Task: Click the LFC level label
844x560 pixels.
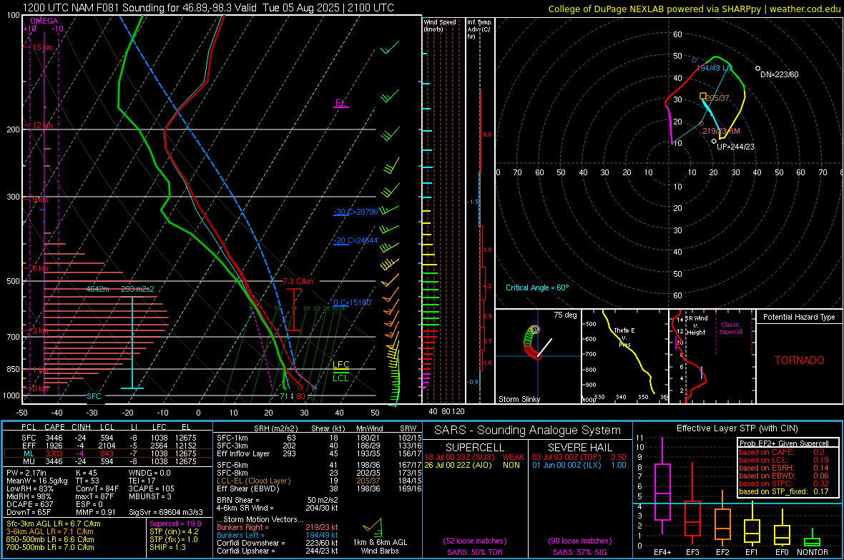Action: click(340, 365)
